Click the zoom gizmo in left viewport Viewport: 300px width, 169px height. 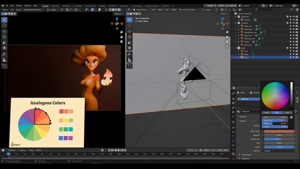click(121, 32)
